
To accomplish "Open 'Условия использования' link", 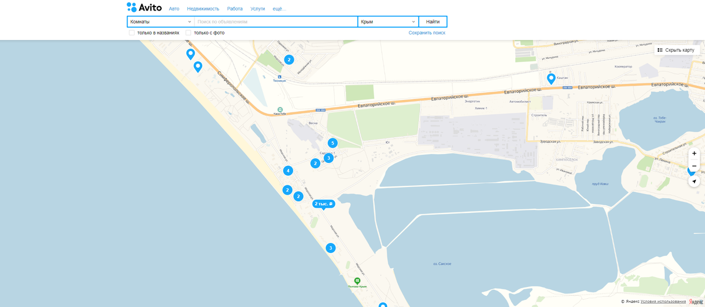I will tap(663, 302).
